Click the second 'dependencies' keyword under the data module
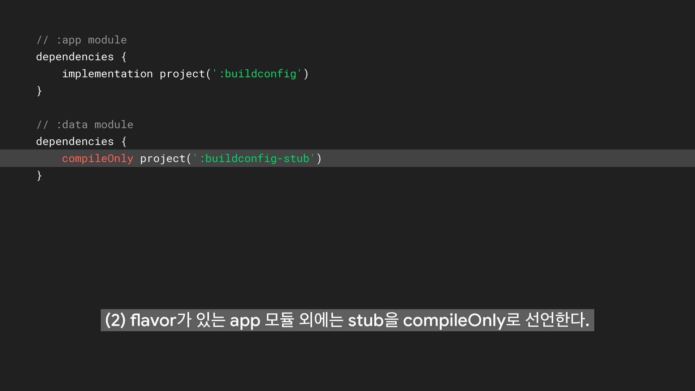Viewport: 695px width, 391px height. (75, 142)
